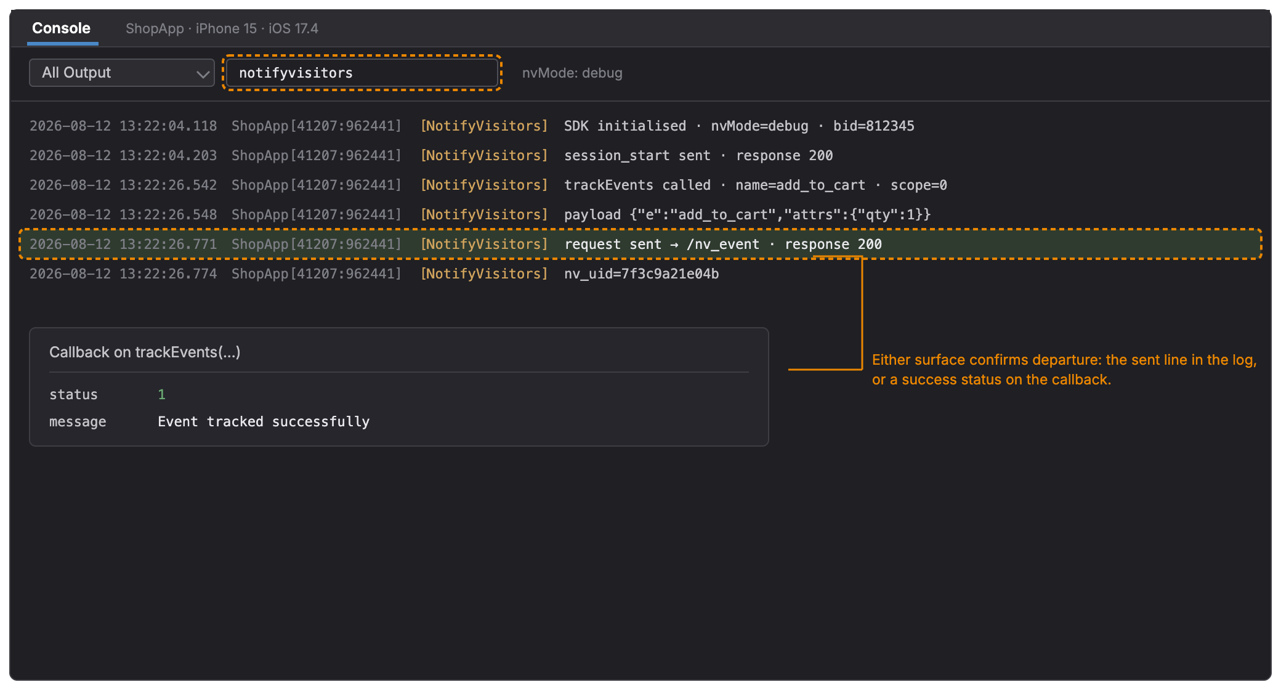Click the message label in callback panel
Image resolution: width=1281 pixels, height=690 pixels.
click(x=78, y=421)
